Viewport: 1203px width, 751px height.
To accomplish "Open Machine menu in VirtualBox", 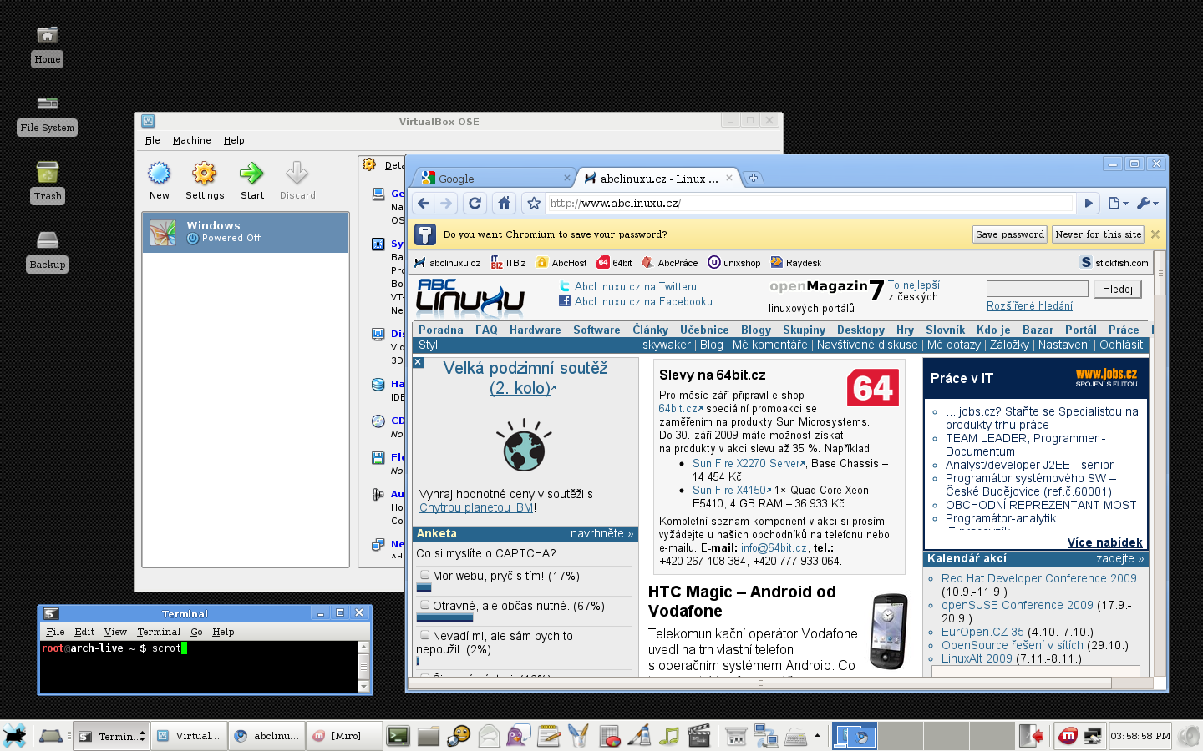I will (192, 140).
